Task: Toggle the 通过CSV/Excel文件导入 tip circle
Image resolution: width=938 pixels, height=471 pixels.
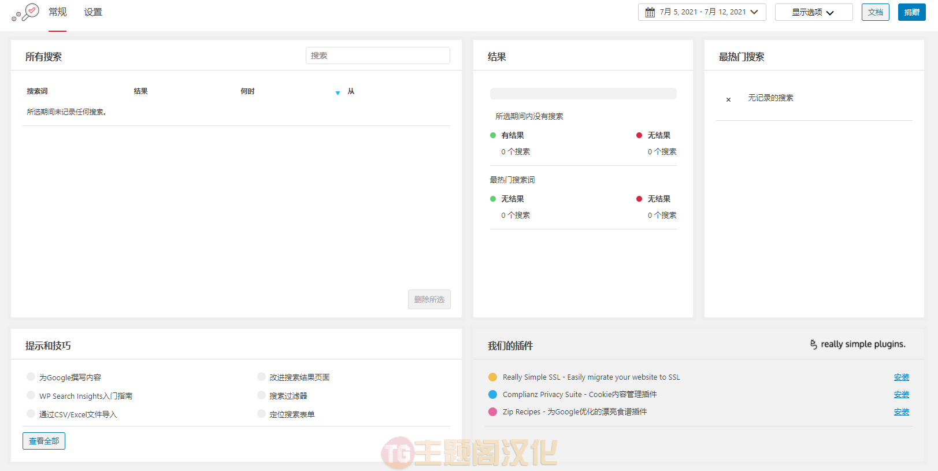Action: [31, 414]
